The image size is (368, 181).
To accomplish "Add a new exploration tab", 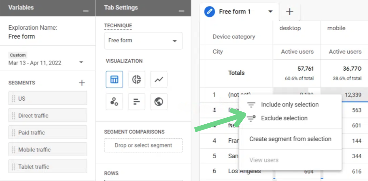I will 289,12.
